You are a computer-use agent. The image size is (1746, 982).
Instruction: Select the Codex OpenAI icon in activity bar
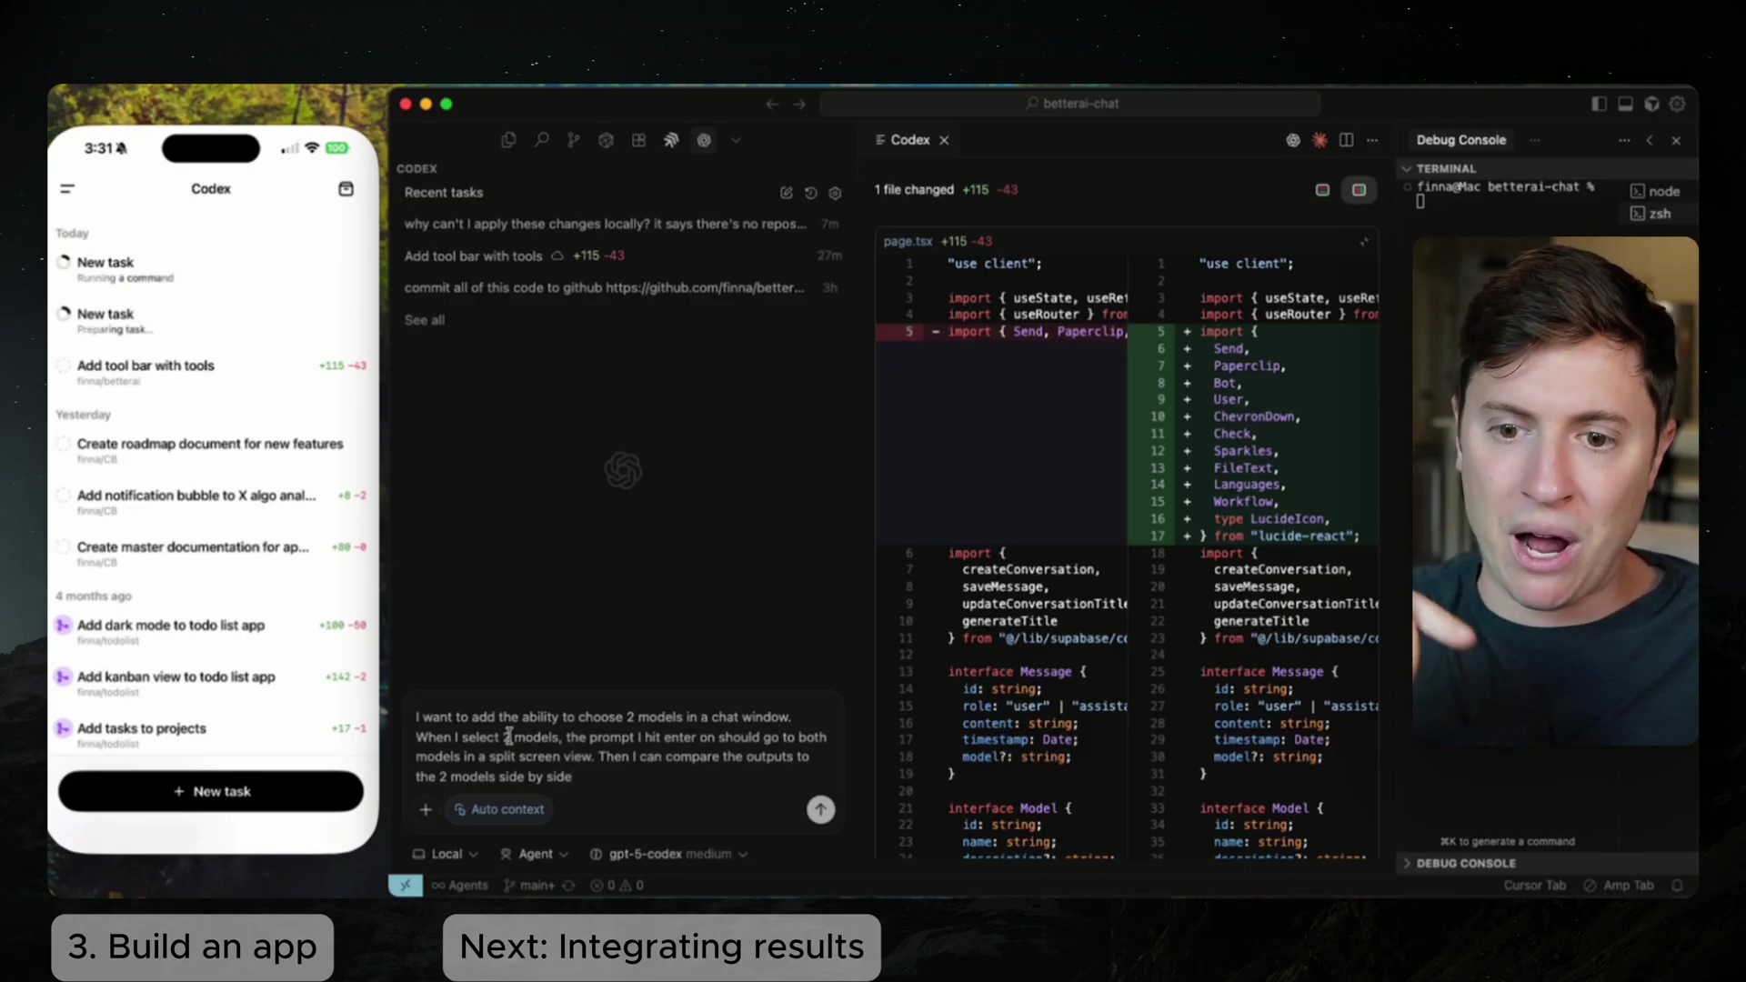point(704,140)
